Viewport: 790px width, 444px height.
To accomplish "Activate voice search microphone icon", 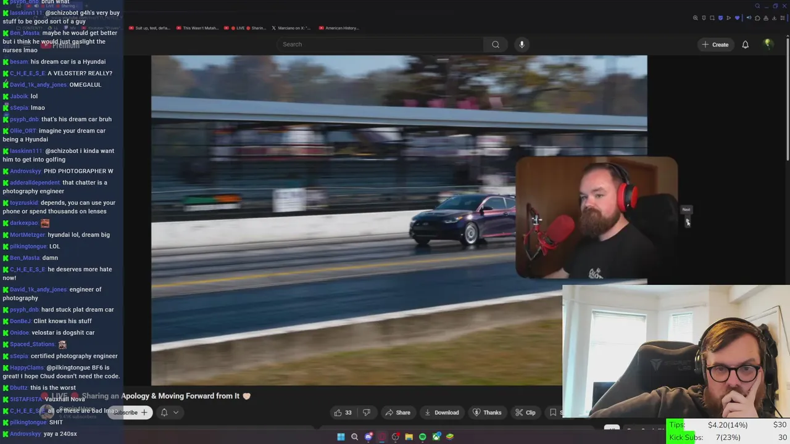I will coord(522,44).
